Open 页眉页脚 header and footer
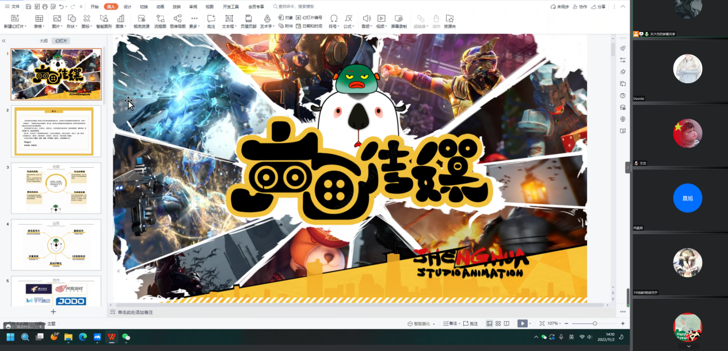This screenshot has width=728, height=351. (x=249, y=22)
